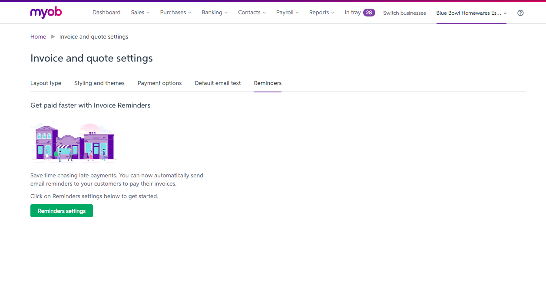Image resolution: width=546 pixels, height=291 pixels.
Task: Open the In tray
Action: 352,13
